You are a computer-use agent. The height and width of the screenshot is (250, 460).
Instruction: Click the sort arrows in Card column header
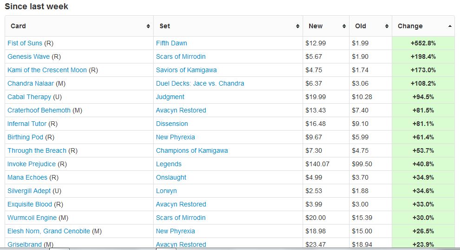pyautogui.click(x=148, y=26)
